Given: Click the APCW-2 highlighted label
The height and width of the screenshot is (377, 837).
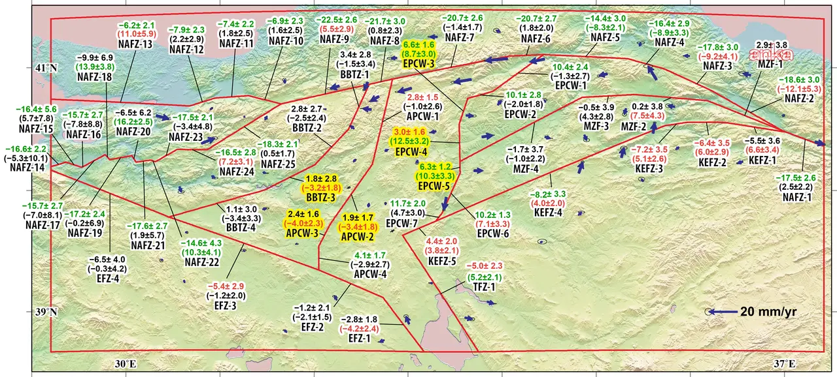Looking at the screenshot, I should [357, 236].
